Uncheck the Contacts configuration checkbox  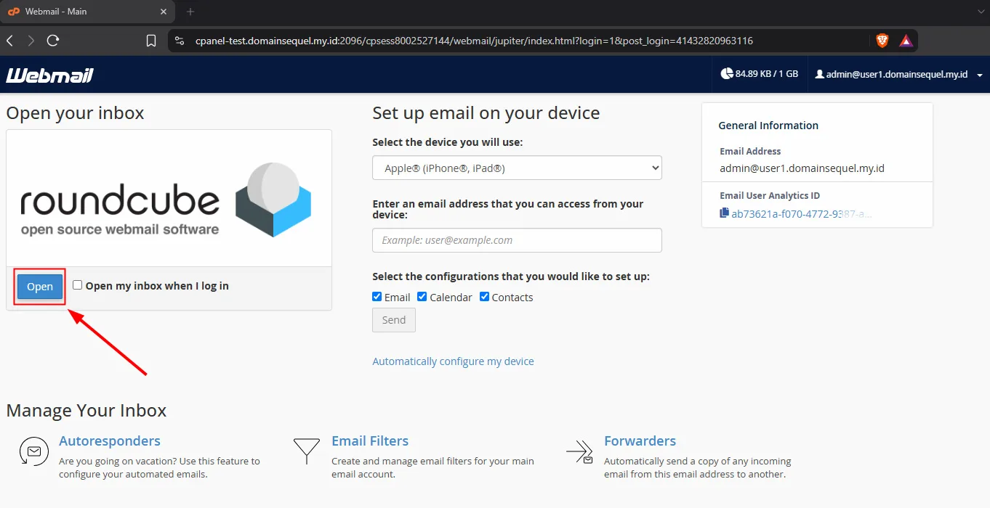484,297
